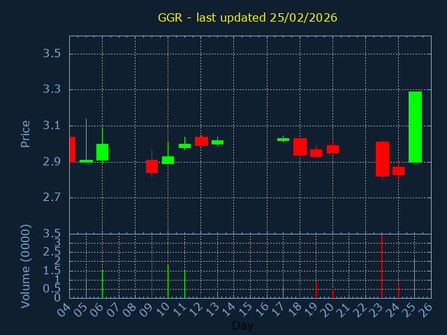
Task: Select the red volume bar on day 19
Action: pyautogui.click(x=316, y=289)
